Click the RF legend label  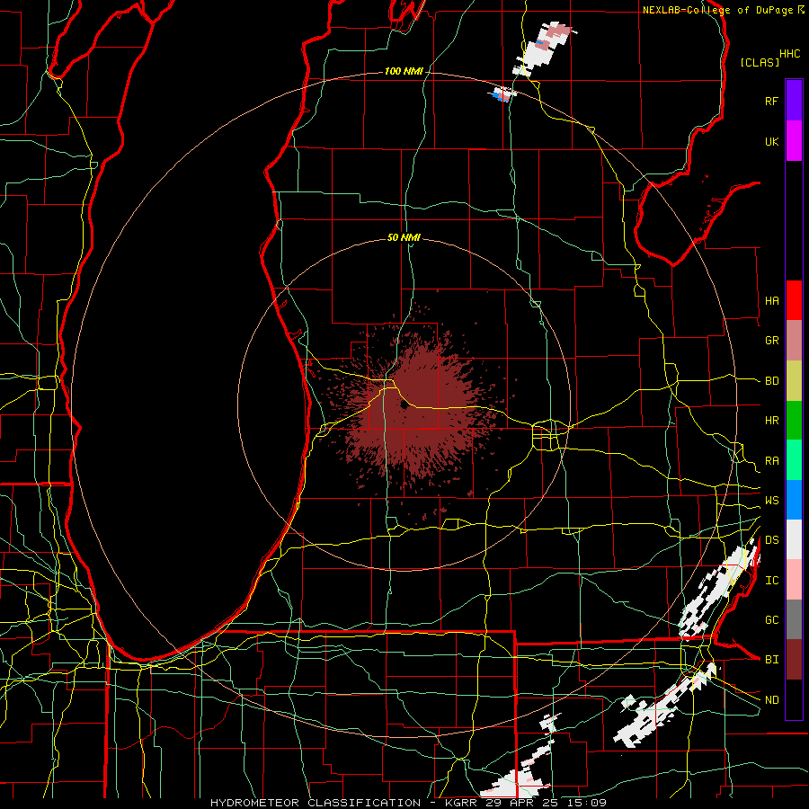click(x=772, y=101)
